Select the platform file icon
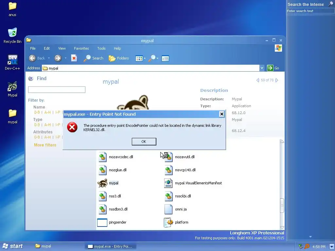This screenshot has width=335, height=251. coord(168,222)
